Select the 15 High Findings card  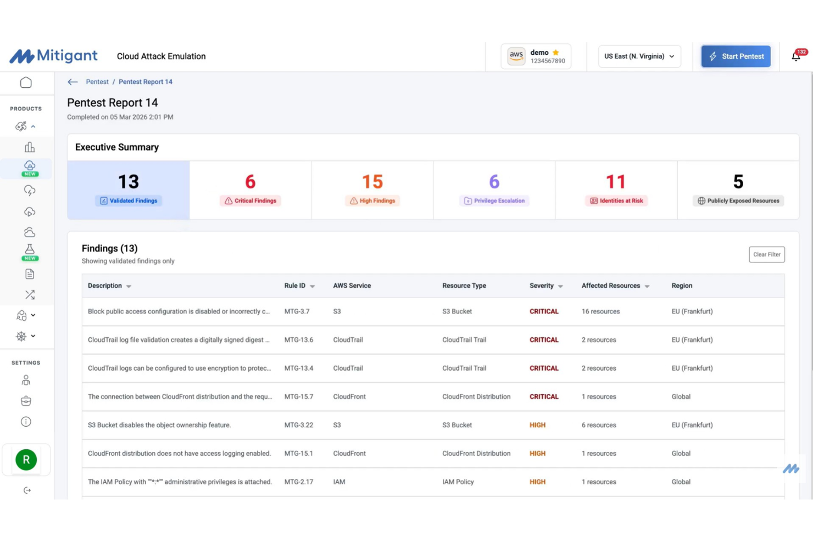click(x=372, y=190)
